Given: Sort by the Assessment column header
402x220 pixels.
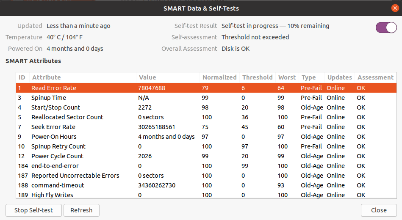Looking at the screenshot, I should tap(376, 77).
